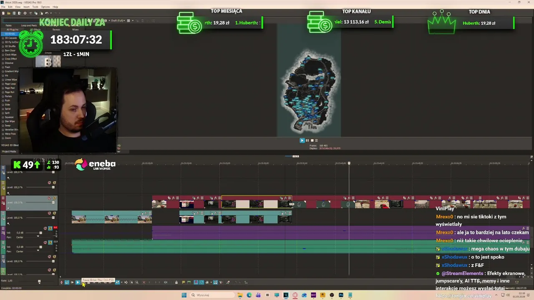Viewport: 534px width, 300px height.
Task: Open the undo history dropdown arrow
Action: [x=51, y=13]
